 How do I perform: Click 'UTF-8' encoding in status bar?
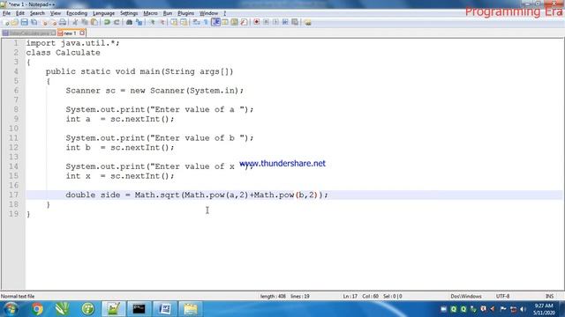[502, 297]
